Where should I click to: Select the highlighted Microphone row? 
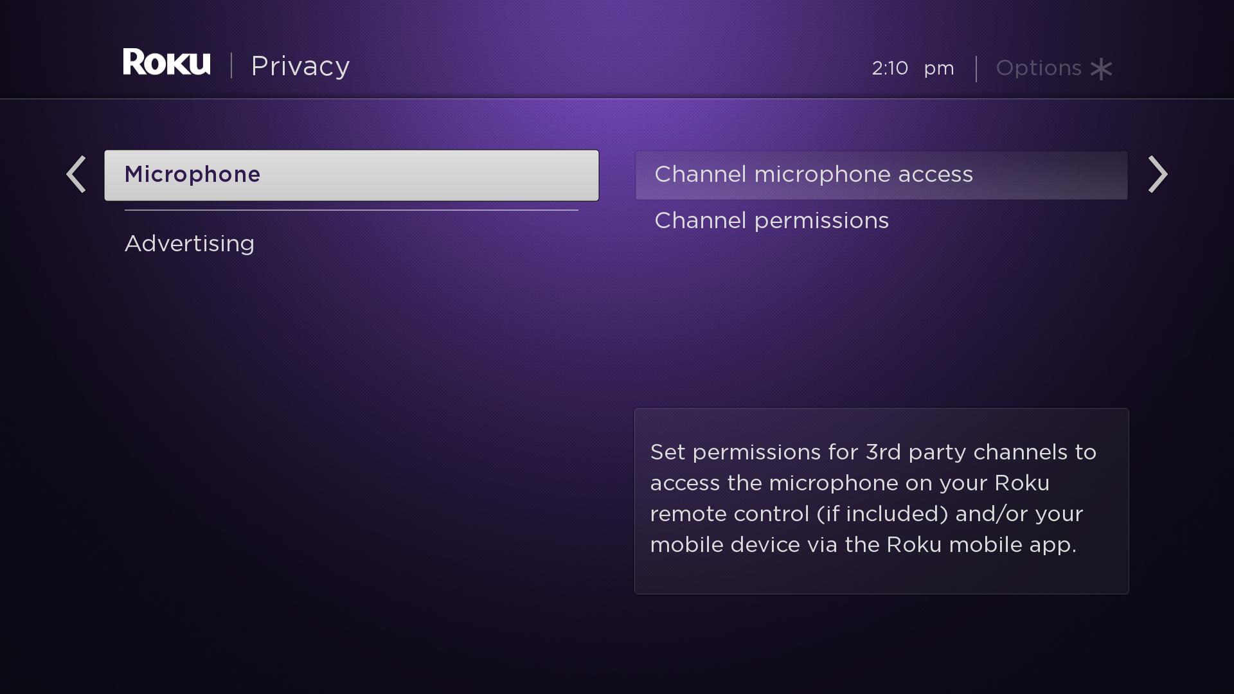[x=352, y=175]
